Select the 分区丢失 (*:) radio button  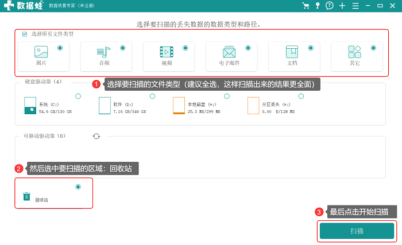pyautogui.click(x=301, y=96)
